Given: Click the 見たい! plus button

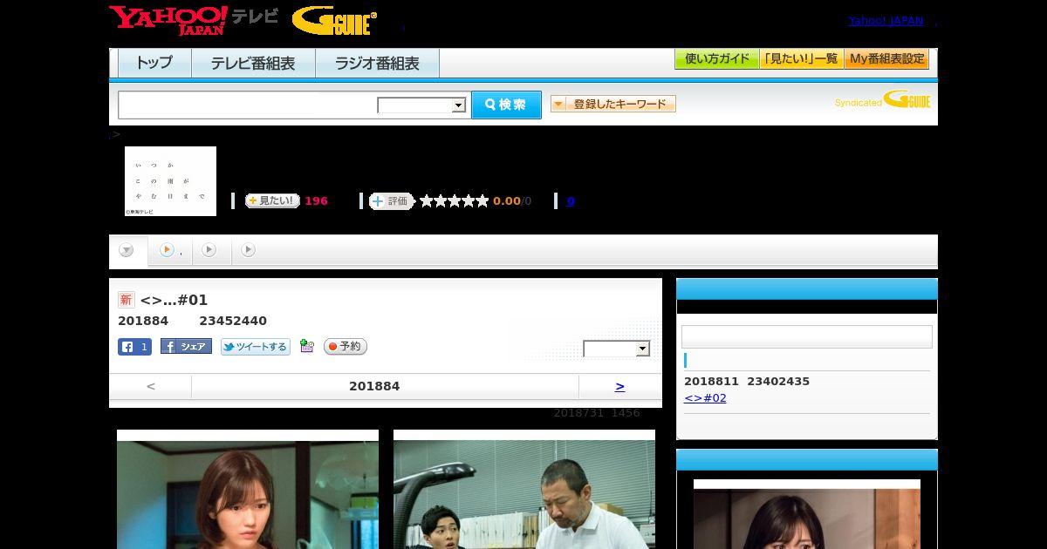Looking at the screenshot, I should (272, 200).
